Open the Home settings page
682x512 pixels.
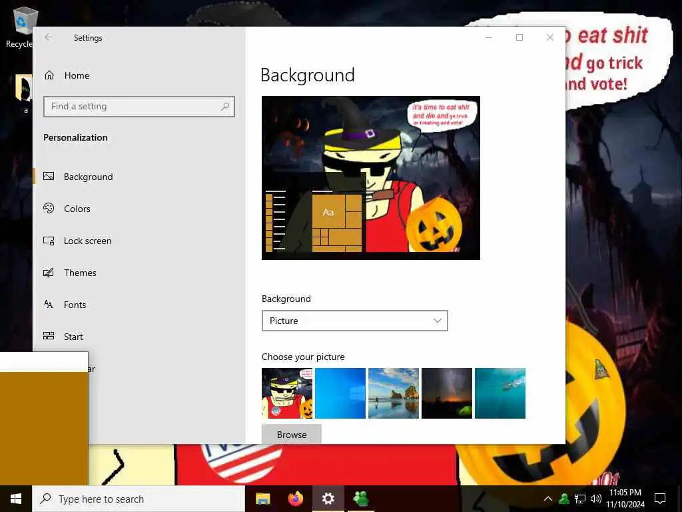click(x=139, y=75)
